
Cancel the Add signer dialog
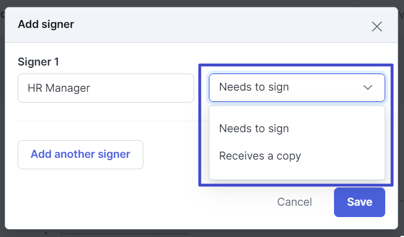pyautogui.click(x=295, y=202)
